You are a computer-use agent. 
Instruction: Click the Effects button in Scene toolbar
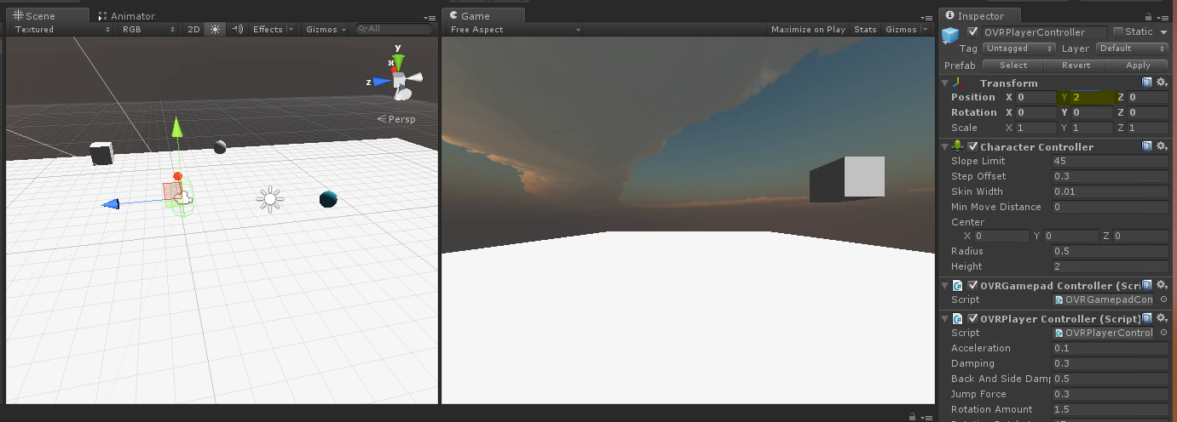coord(267,29)
